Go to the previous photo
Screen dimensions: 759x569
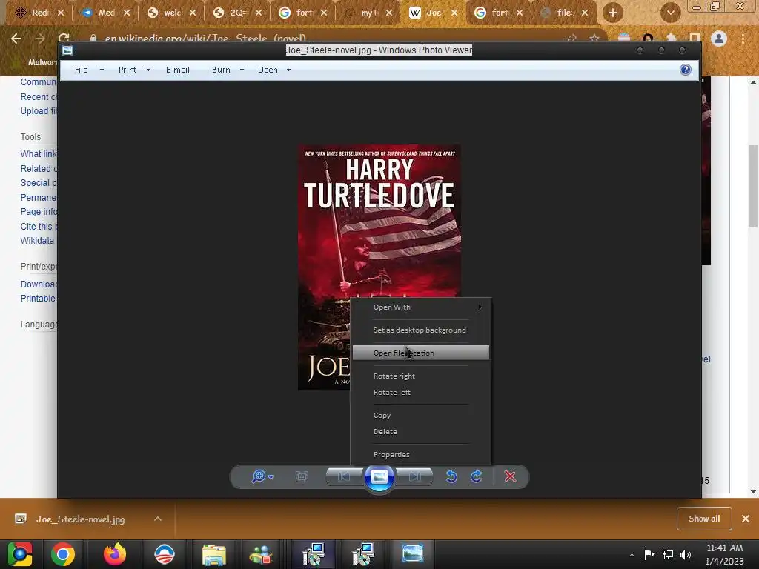344,476
